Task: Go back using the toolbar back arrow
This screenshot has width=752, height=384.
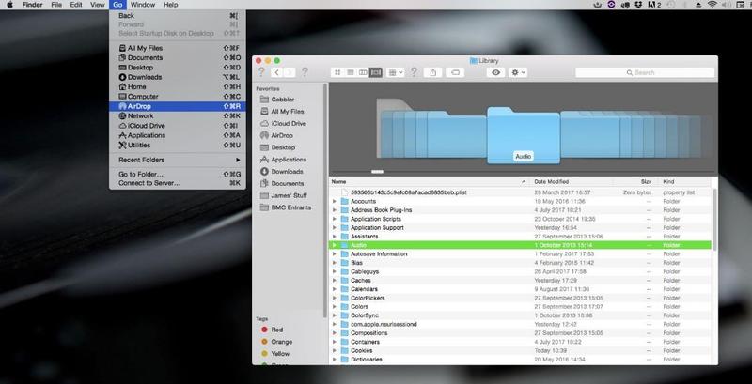Action: pyautogui.click(x=277, y=71)
